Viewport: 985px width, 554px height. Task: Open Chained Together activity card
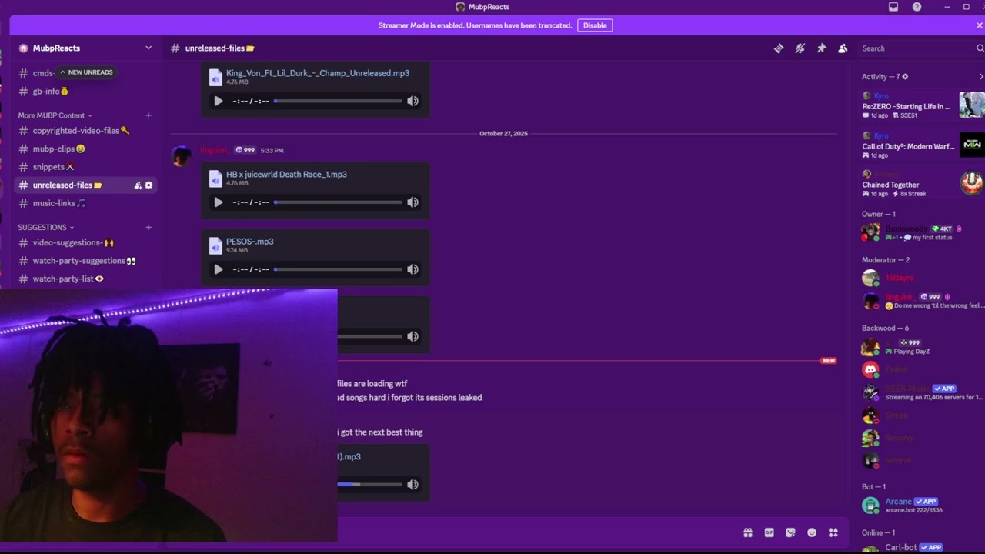[x=922, y=183]
